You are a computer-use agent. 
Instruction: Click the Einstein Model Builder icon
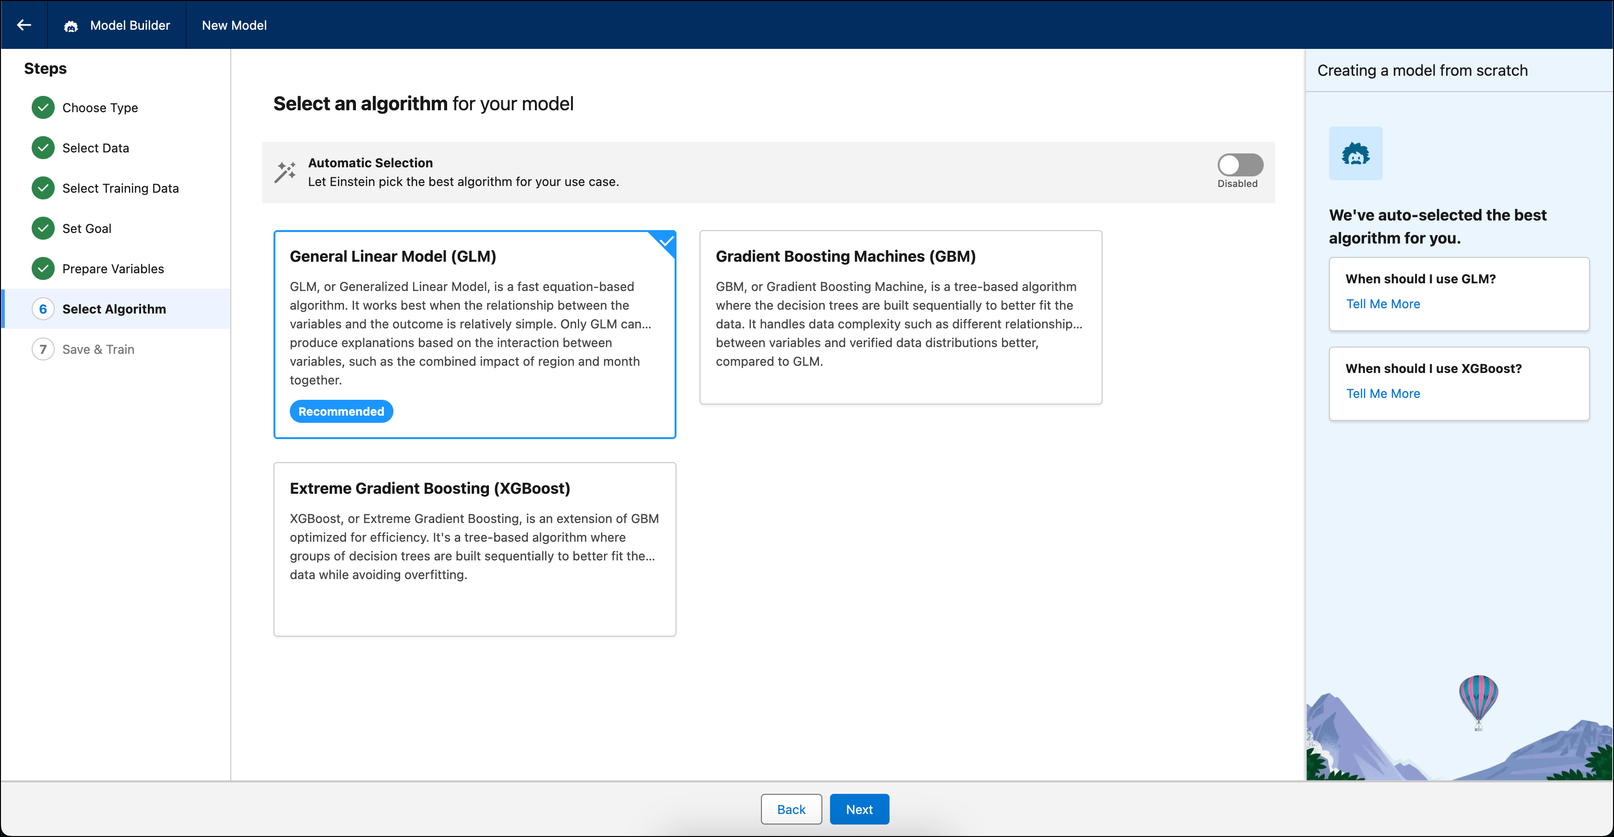71,26
